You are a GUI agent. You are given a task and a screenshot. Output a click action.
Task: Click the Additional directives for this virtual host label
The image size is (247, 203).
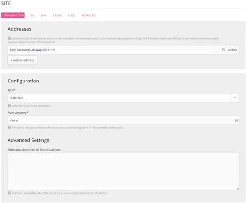point(34,150)
